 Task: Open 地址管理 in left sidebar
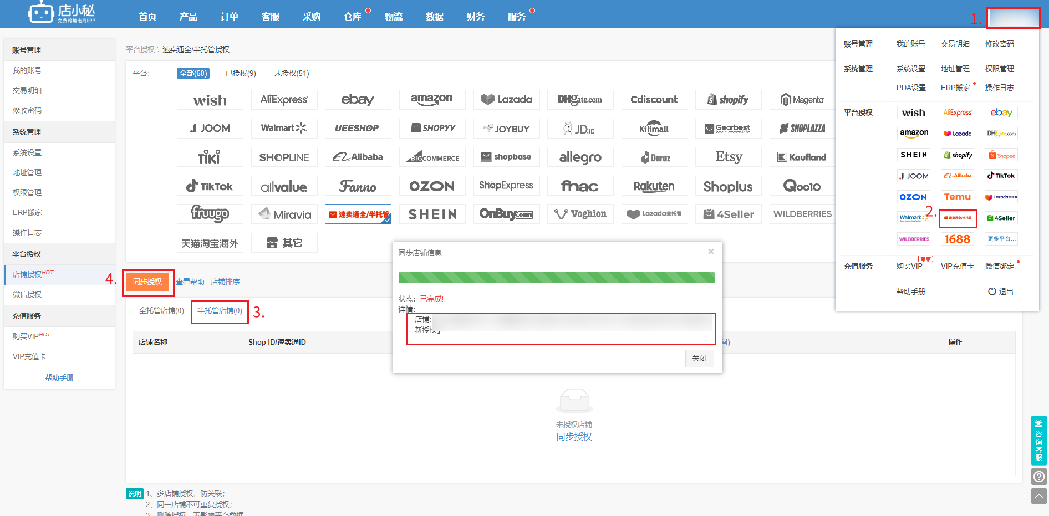coord(27,172)
